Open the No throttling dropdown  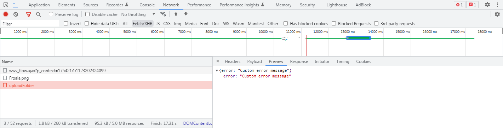coord(138,14)
